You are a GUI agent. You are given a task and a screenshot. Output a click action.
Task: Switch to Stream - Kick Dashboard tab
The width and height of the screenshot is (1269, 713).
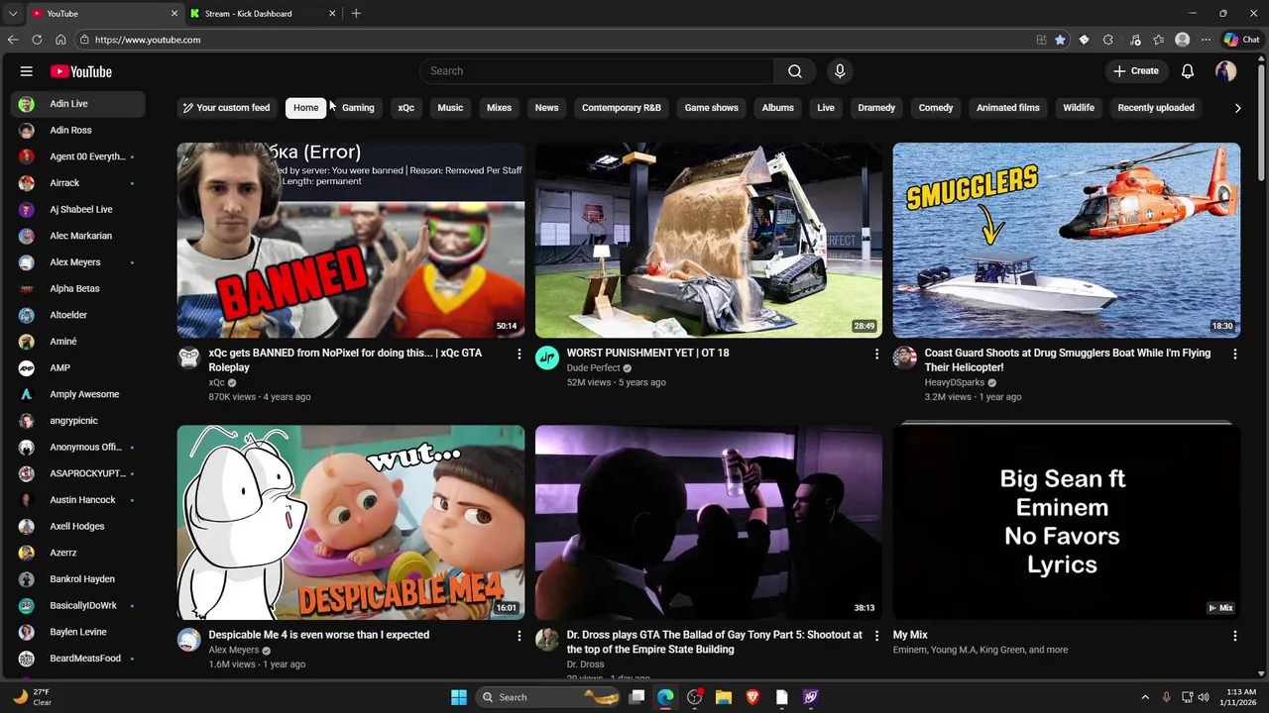264,14
